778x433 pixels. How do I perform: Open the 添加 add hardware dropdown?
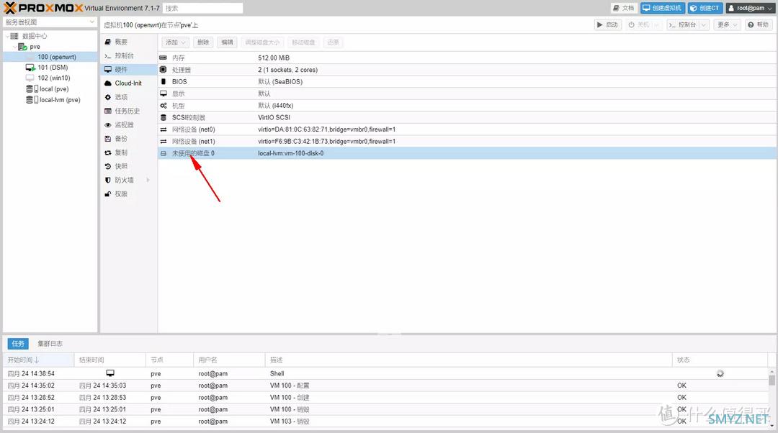point(175,42)
